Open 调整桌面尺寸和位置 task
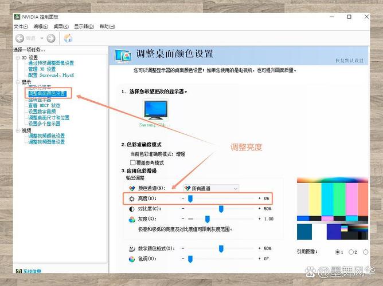Image resolution: width=383 pixels, height=286 pixels. coord(49,118)
